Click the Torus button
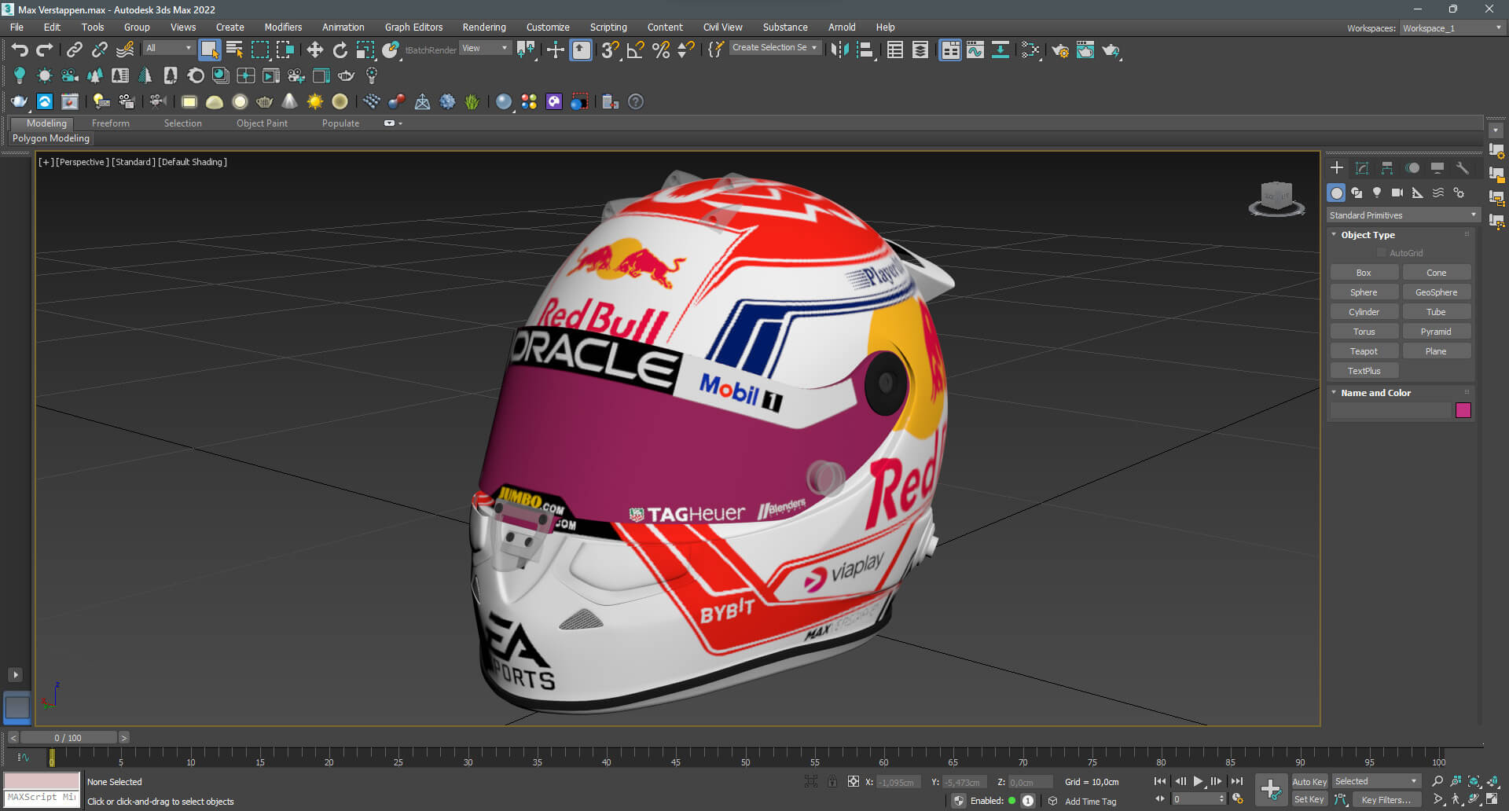1509x811 pixels. [x=1364, y=332]
